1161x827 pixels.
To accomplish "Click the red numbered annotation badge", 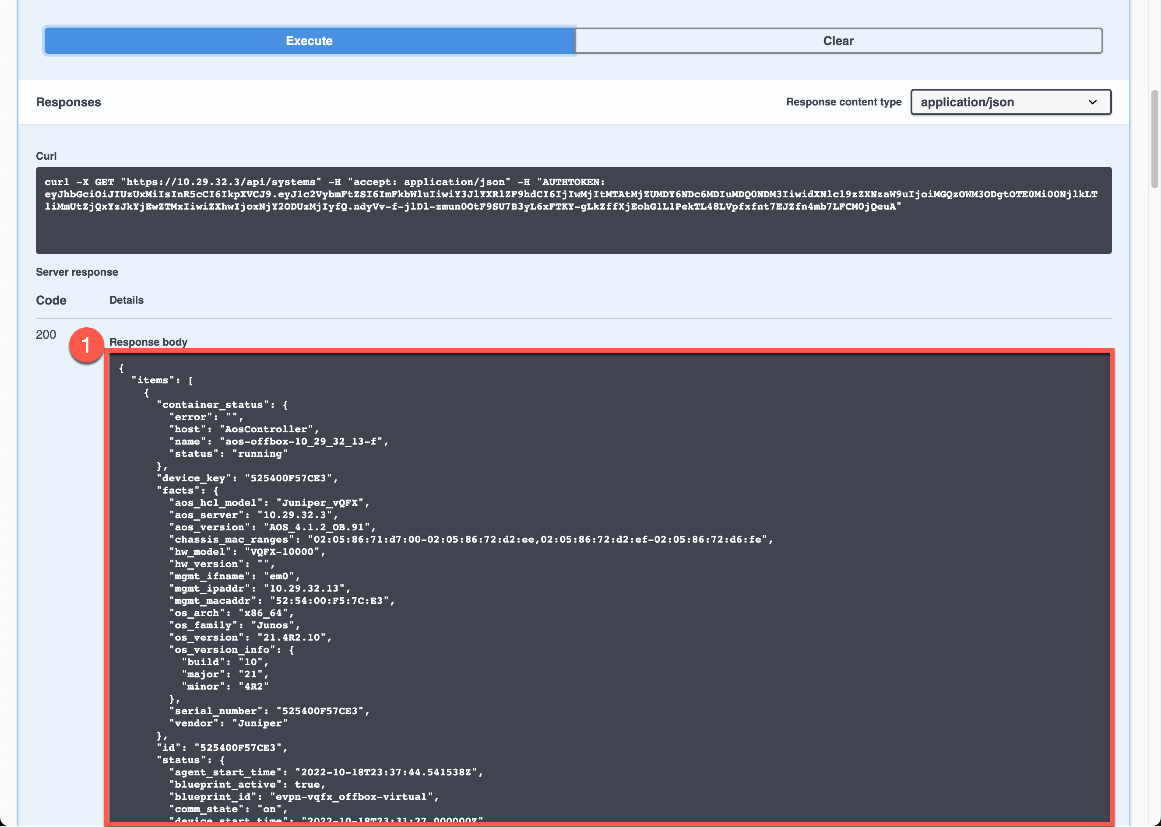I will pyautogui.click(x=87, y=346).
